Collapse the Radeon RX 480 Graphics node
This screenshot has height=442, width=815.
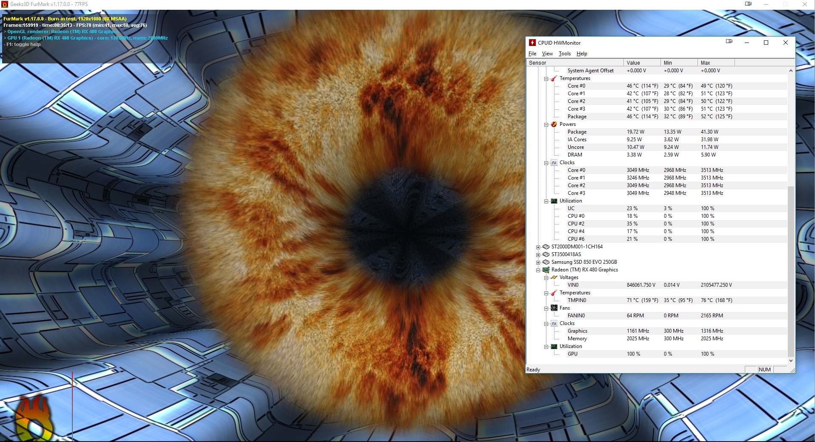tap(538, 270)
